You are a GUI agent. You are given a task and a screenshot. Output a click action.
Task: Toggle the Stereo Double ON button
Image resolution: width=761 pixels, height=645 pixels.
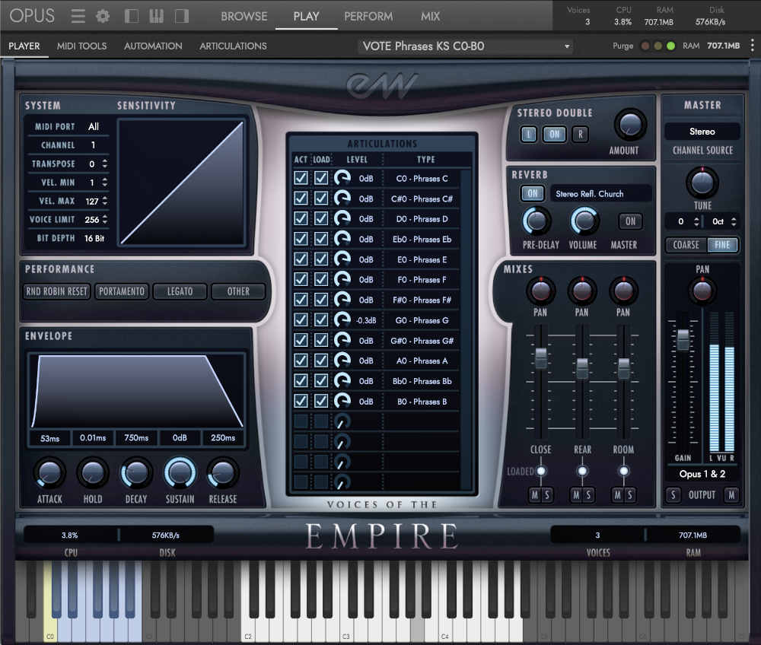553,135
